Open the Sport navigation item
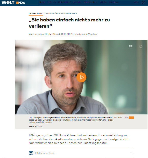148x158 pixels. click(103, 2)
